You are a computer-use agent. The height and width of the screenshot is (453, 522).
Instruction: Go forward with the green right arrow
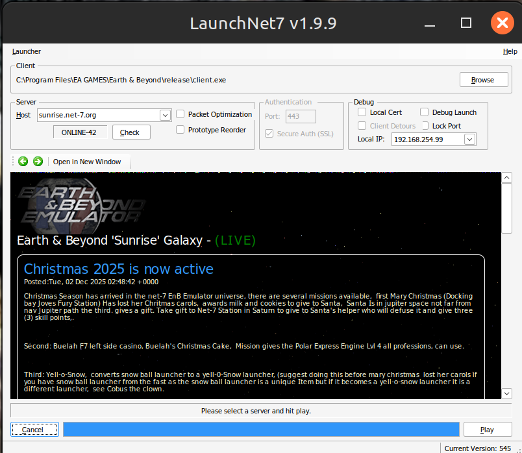click(x=38, y=162)
